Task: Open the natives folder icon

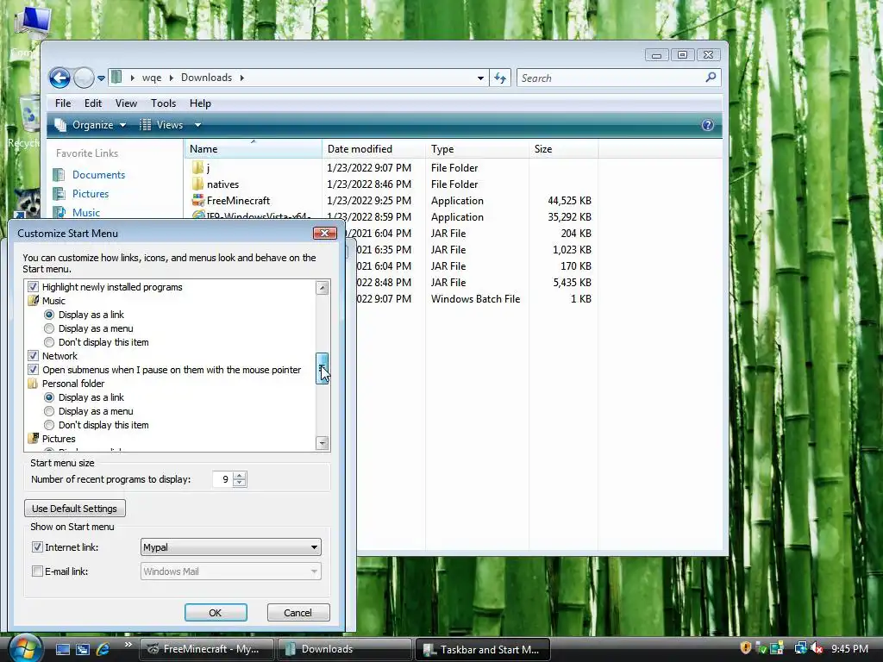Action: (197, 184)
